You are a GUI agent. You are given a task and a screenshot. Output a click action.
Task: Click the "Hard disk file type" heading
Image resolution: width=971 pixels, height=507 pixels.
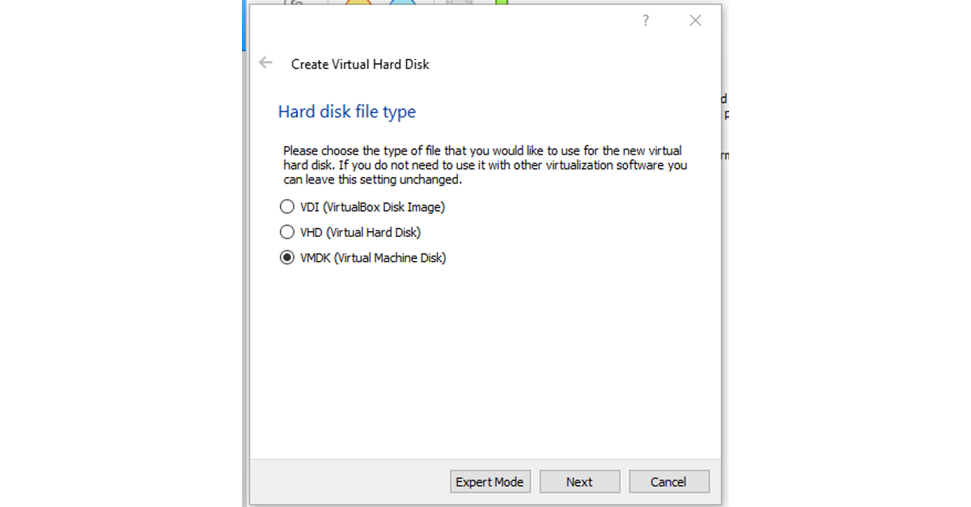tap(347, 112)
